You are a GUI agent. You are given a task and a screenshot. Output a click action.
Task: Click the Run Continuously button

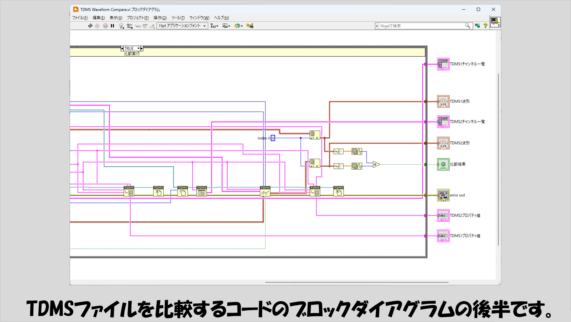97,26
